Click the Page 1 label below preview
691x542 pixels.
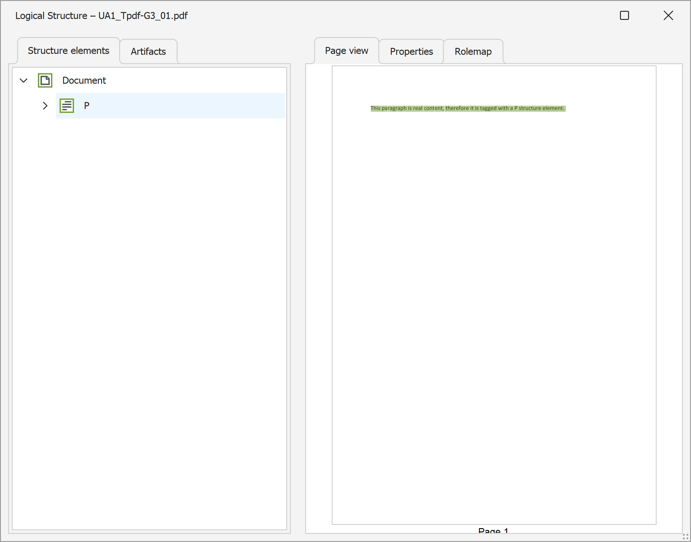point(493,530)
